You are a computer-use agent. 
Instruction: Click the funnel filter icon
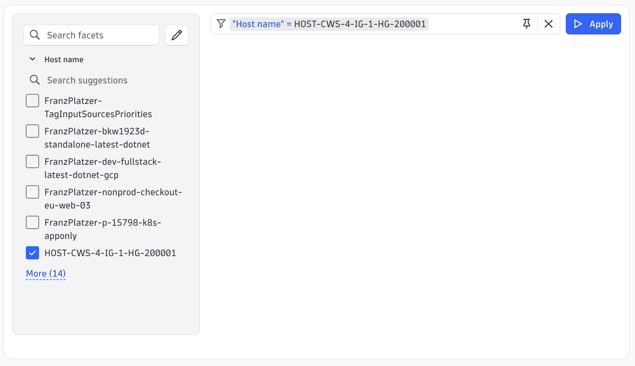[x=221, y=24]
